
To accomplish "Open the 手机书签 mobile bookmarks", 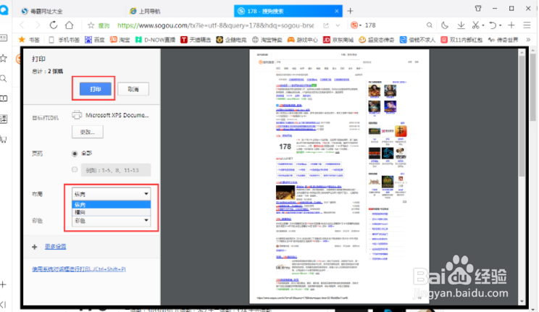I will pos(64,40).
